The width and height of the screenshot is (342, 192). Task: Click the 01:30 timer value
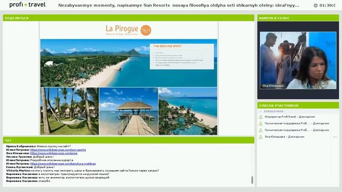[327, 5]
